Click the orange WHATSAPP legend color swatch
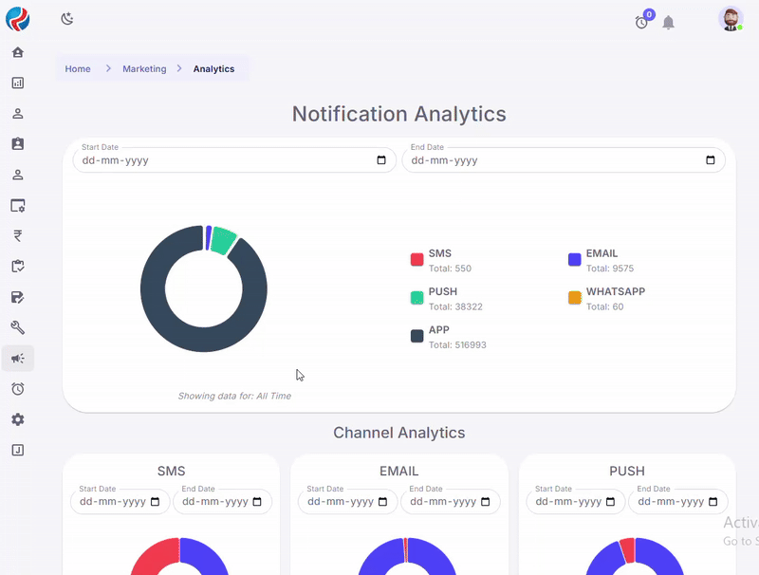 [574, 298]
